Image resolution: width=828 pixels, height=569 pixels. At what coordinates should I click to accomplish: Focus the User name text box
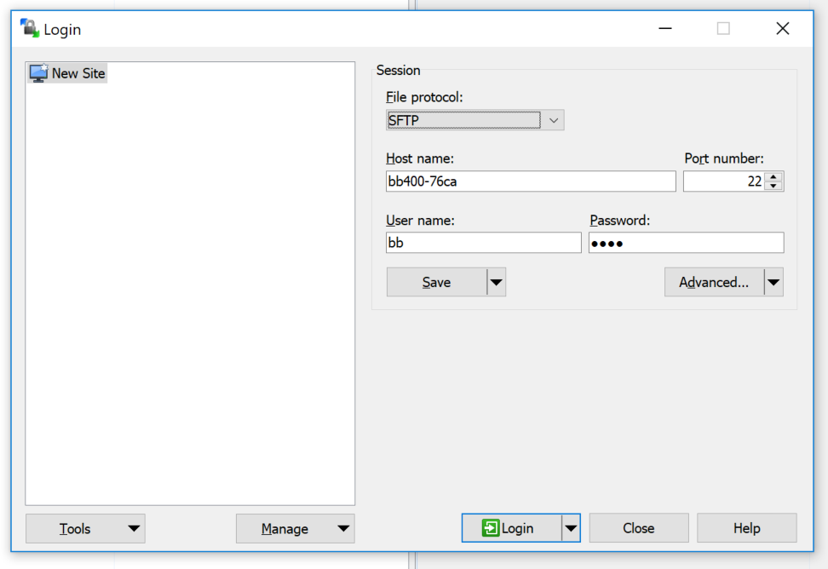pos(483,243)
